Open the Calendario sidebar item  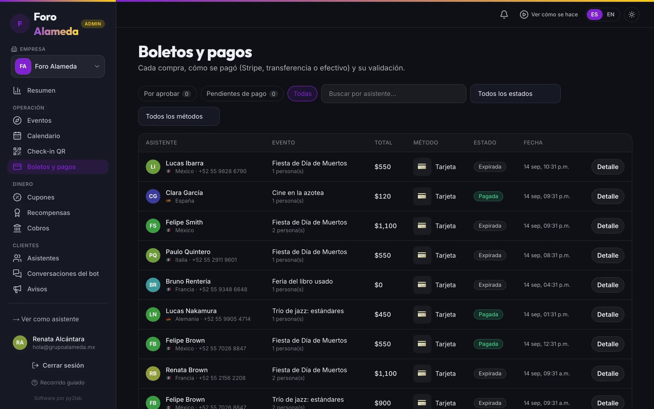pyautogui.click(x=58, y=136)
